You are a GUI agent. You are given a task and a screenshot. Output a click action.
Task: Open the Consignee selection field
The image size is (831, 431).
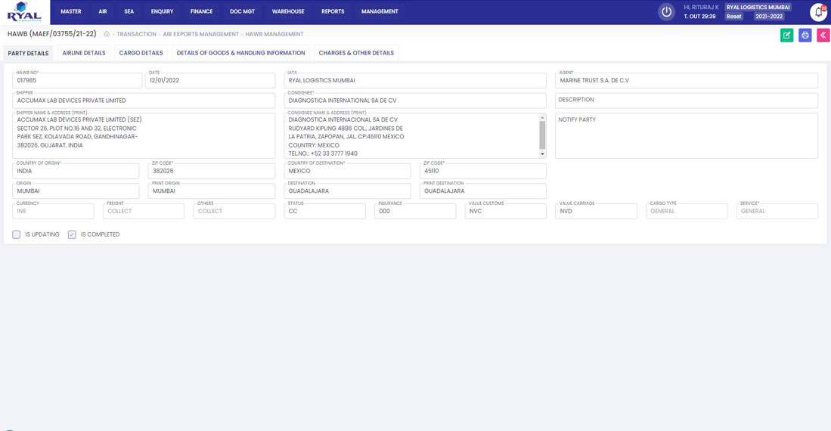click(415, 101)
